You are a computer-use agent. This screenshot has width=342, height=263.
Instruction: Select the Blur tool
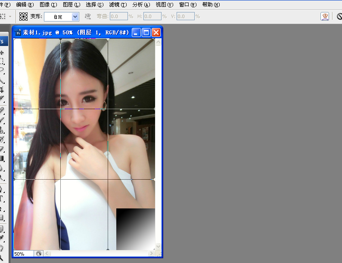[x=2, y=168]
